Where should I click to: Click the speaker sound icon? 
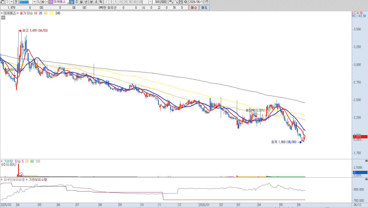[x=43, y=2]
